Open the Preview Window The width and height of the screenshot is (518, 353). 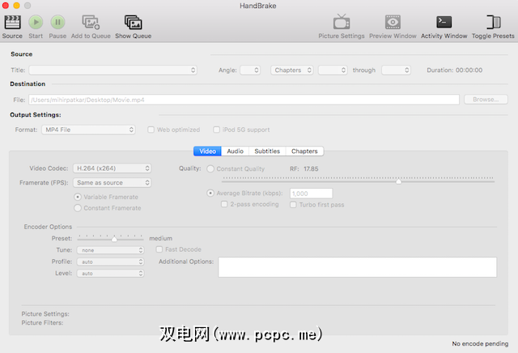[x=393, y=22]
